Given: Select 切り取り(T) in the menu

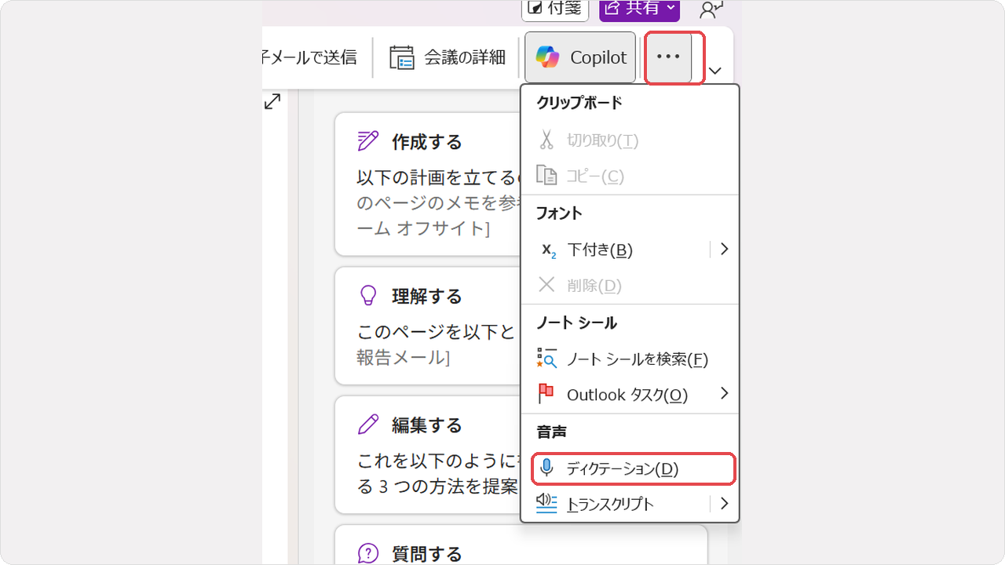Looking at the screenshot, I should pyautogui.click(x=630, y=140).
